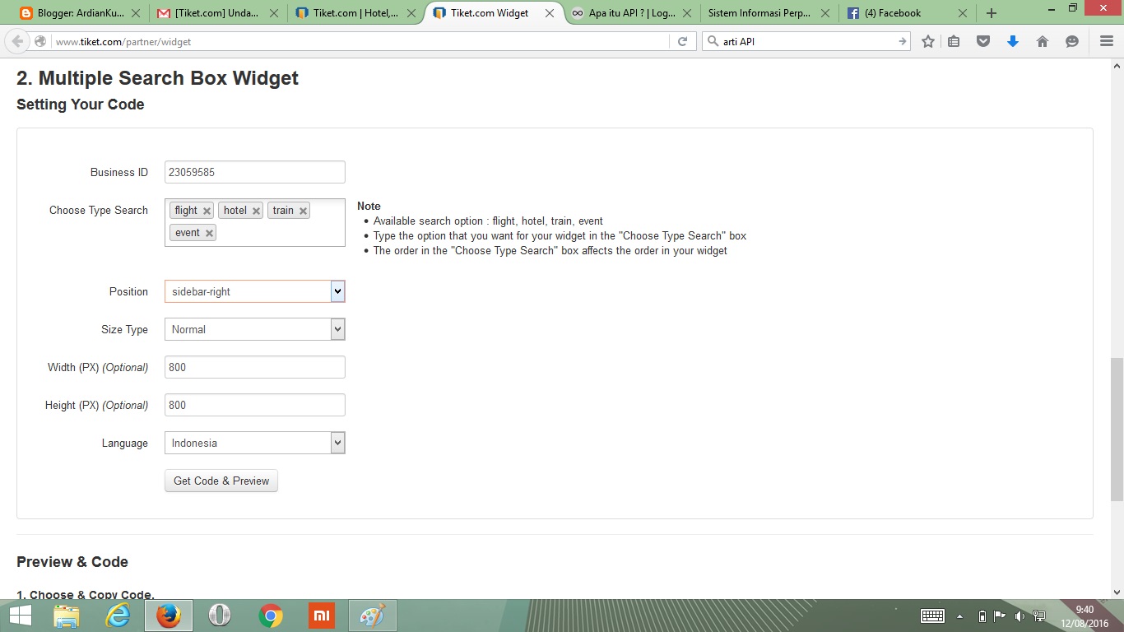
Task: Close the Blogger: ArdianKu tab
Action: pyautogui.click(x=136, y=13)
